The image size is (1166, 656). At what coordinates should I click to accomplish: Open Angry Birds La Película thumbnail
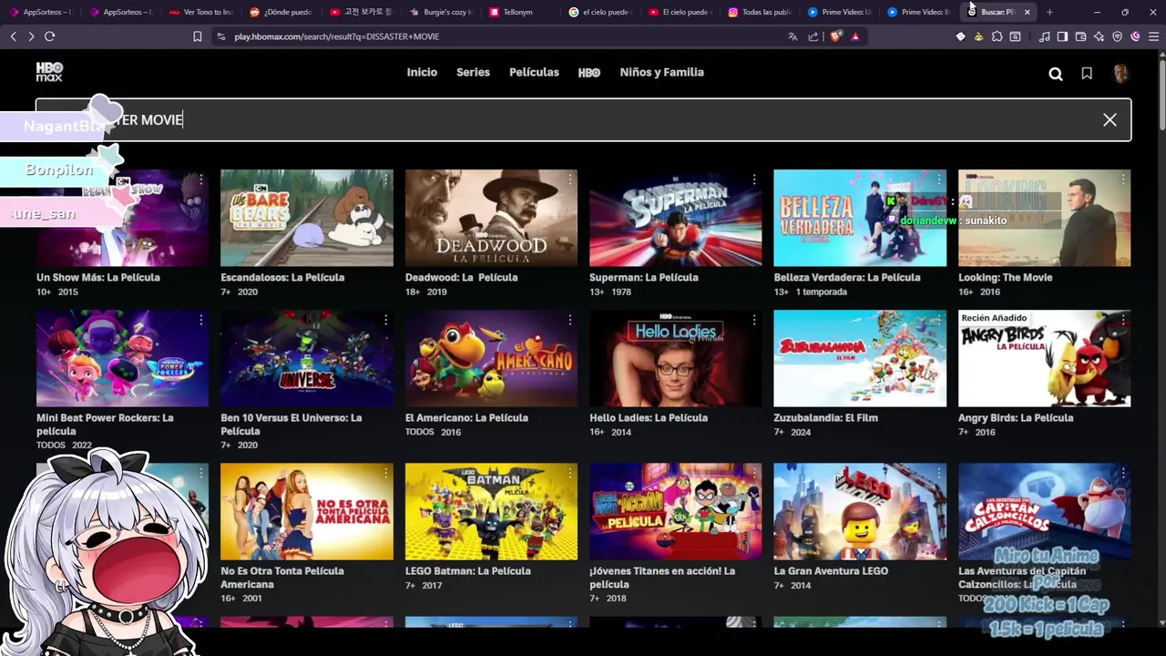click(1044, 358)
